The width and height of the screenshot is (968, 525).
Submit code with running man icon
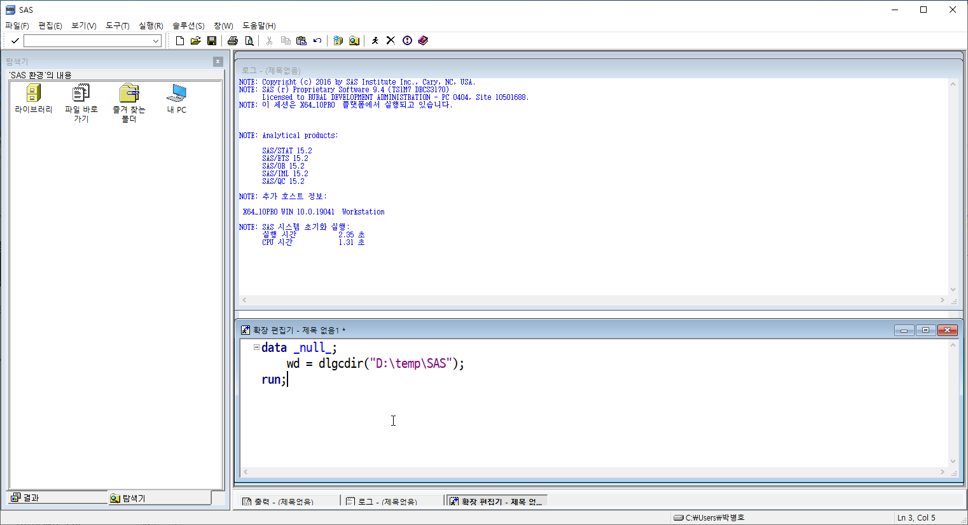[x=375, y=41]
